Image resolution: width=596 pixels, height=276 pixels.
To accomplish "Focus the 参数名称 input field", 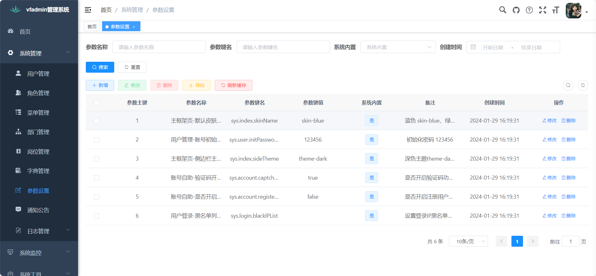I will click(x=159, y=47).
